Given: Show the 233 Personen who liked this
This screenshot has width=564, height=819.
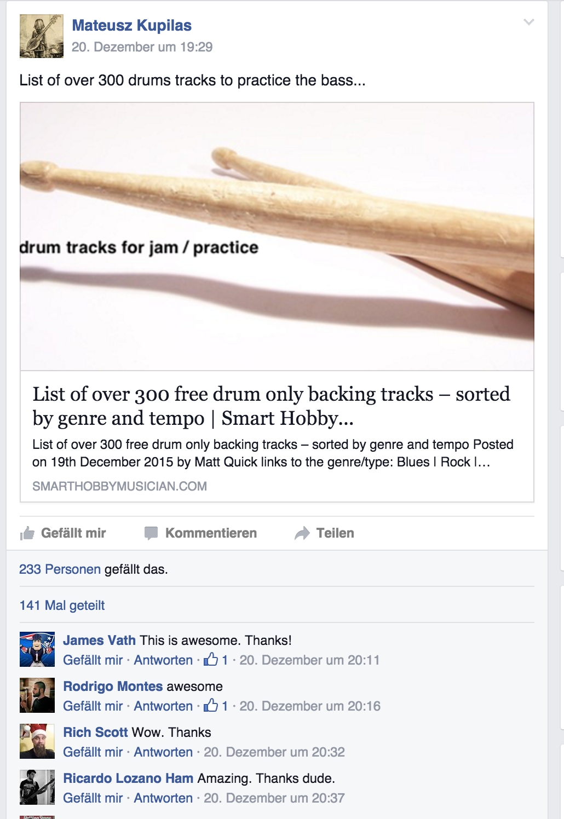Looking at the screenshot, I should 60,569.
